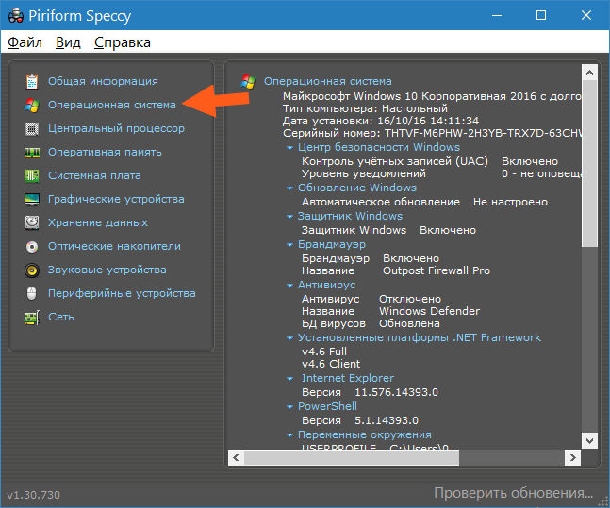Image resolution: width=610 pixels, height=508 pixels.
Task: Show Графические устройства section
Action: tap(116, 199)
